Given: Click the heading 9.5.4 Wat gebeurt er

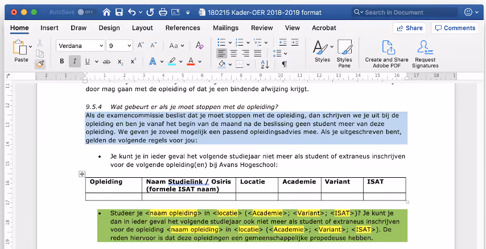Looking at the screenshot, I should tap(182, 107).
